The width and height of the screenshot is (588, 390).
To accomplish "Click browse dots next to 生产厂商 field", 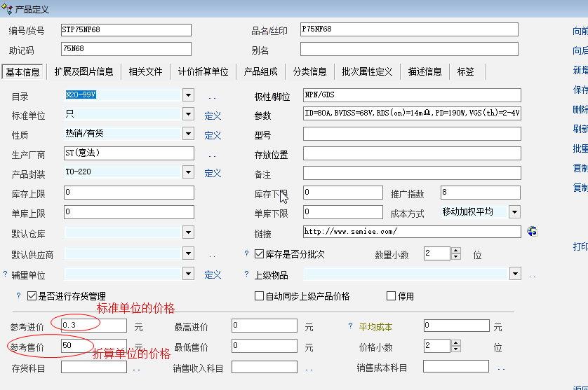I will [x=212, y=155].
